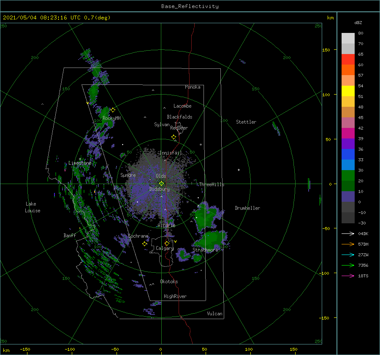
Task: Click the yellow diamond marker above Calgary
Action: click(x=167, y=243)
